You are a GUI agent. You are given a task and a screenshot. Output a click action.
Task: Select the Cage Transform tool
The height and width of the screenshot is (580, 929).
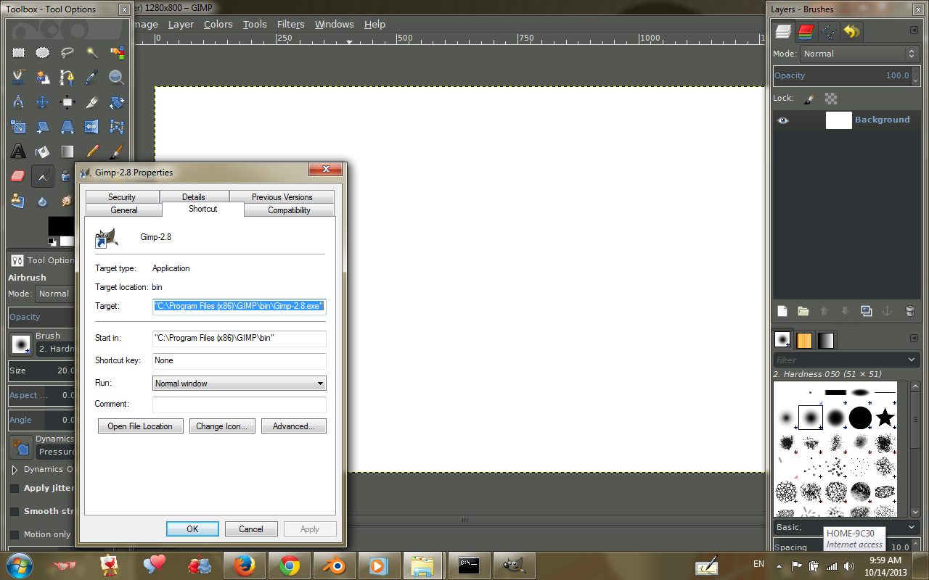tap(117, 127)
